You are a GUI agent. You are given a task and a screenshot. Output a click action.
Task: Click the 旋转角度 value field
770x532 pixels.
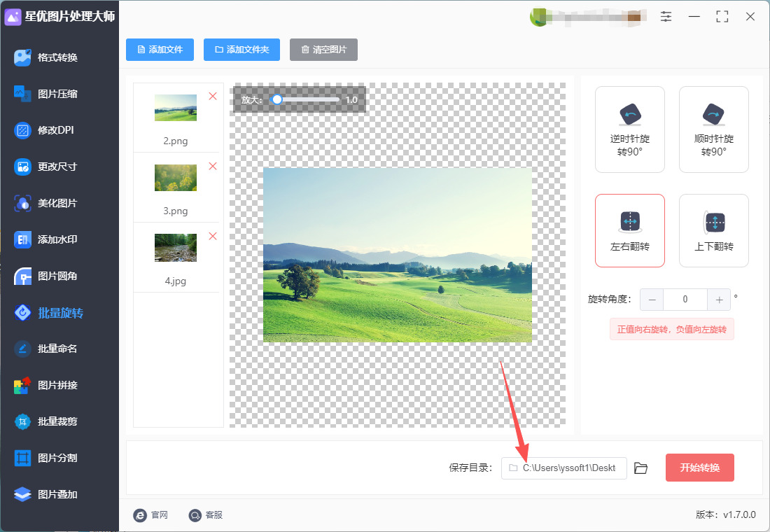pos(685,300)
